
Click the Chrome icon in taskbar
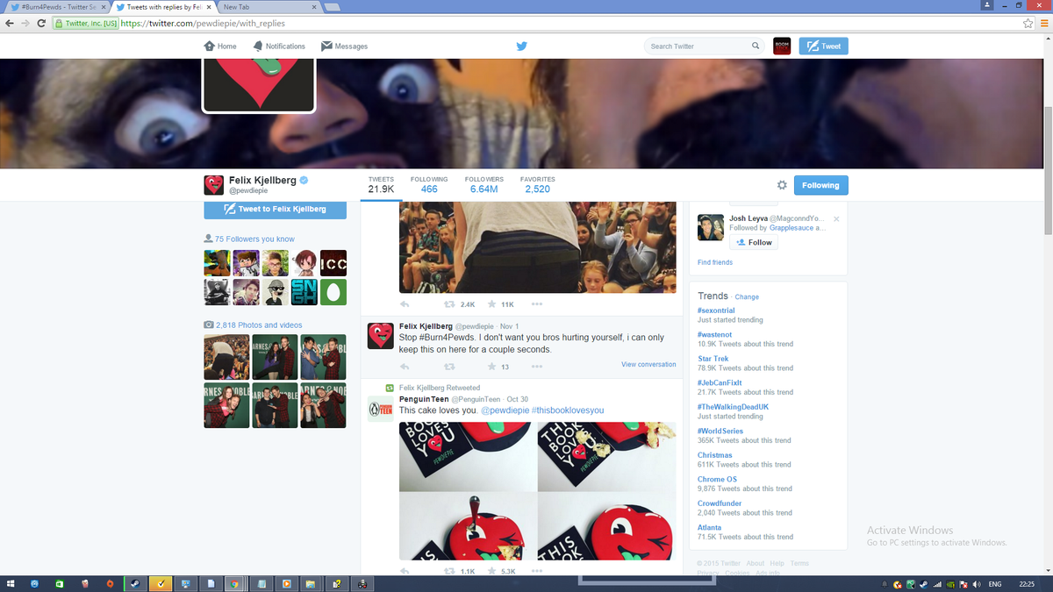click(235, 583)
